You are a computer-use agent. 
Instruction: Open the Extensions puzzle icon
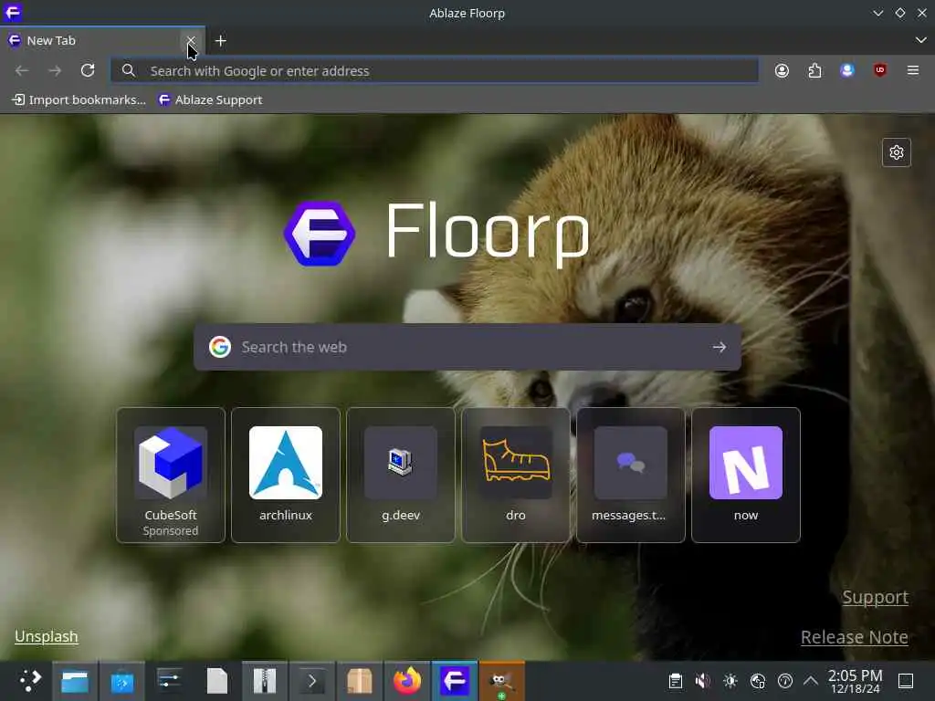pos(814,71)
